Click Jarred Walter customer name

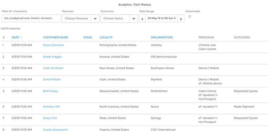tap(52, 80)
